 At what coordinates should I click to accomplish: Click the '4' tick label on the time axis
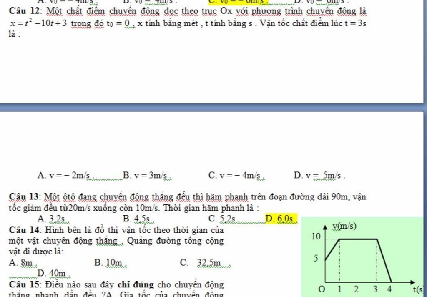(389, 289)
